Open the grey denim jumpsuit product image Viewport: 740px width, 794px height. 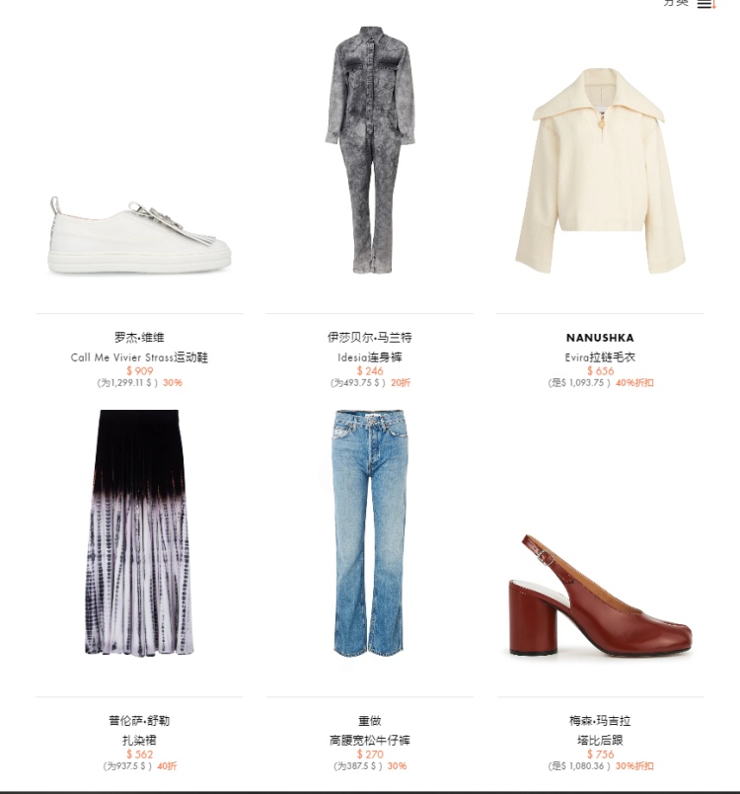click(x=370, y=150)
